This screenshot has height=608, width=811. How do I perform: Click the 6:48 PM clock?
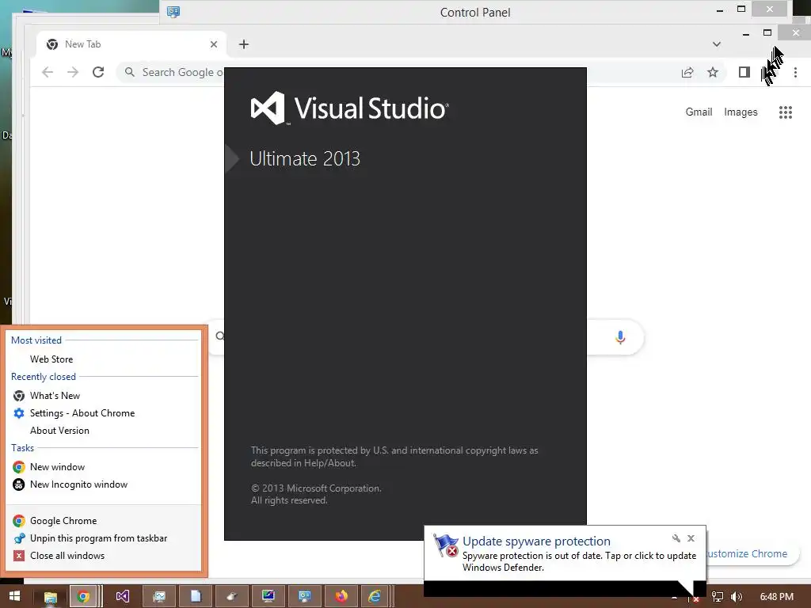tap(777, 597)
